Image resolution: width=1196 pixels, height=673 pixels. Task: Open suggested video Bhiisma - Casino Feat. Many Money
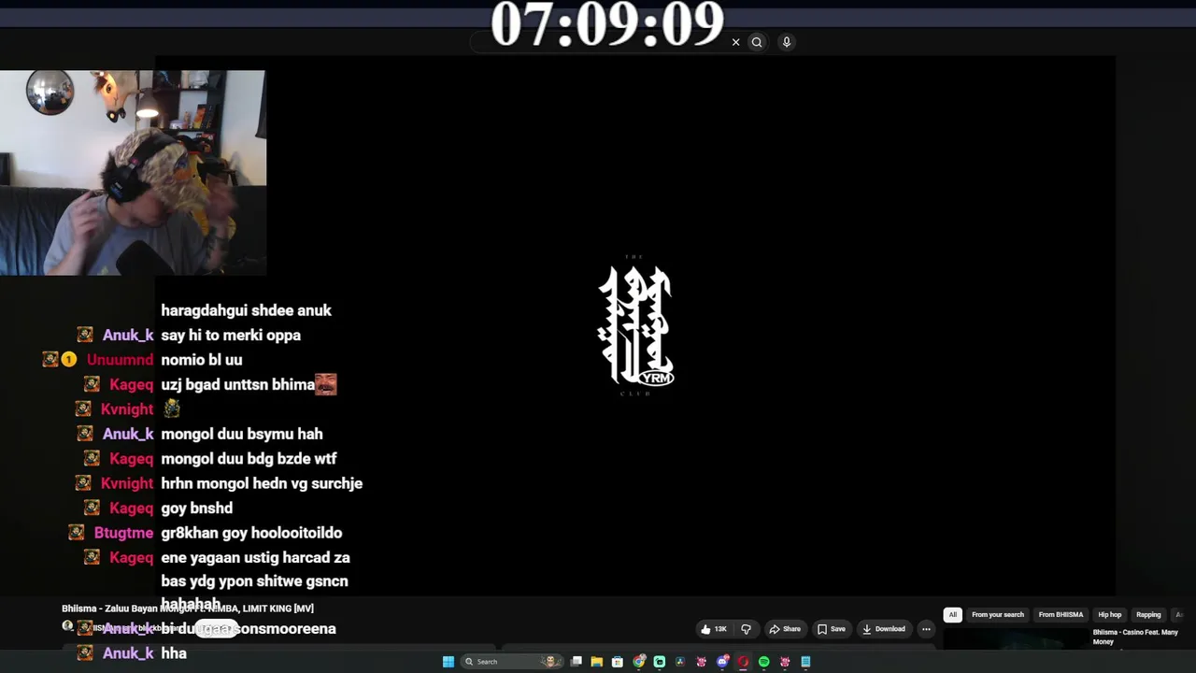1135,637
